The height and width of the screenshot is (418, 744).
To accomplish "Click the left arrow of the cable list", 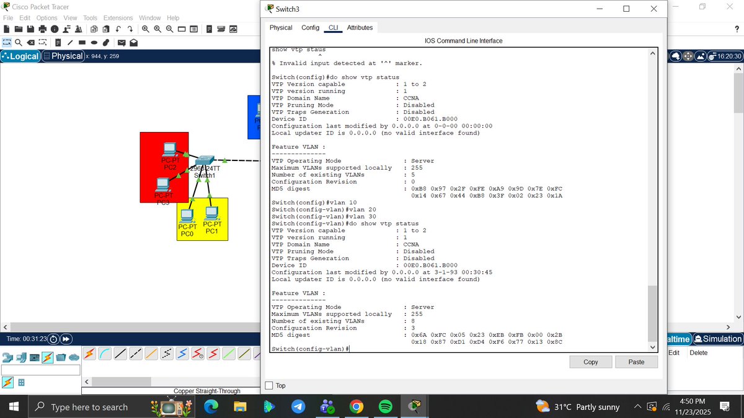I will click(86, 381).
